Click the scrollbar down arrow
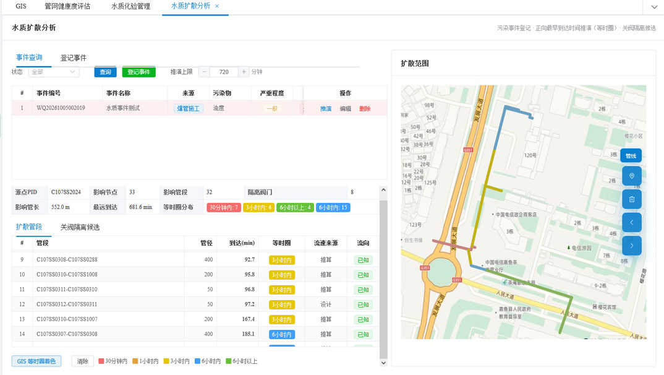This screenshot has height=375, width=664. pos(384,362)
